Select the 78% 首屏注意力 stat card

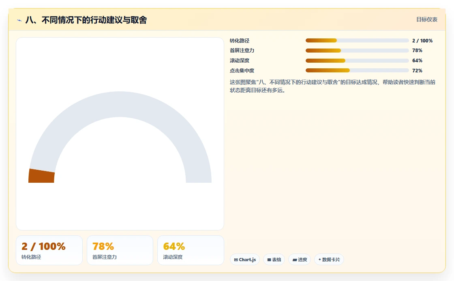click(120, 250)
